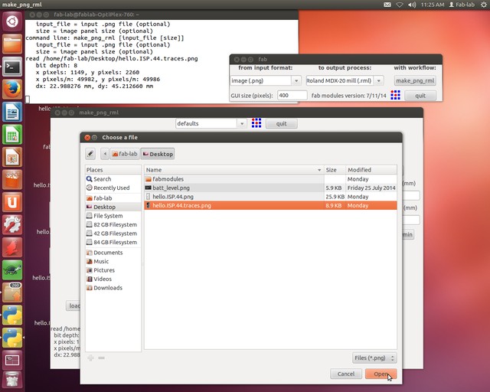490x392 pixels.
Task: Open the Desktop place in the sidebar
Action: [113, 207]
